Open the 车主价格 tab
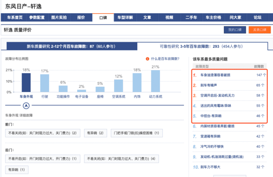This screenshot has width=273, height=177. point(213,18)
